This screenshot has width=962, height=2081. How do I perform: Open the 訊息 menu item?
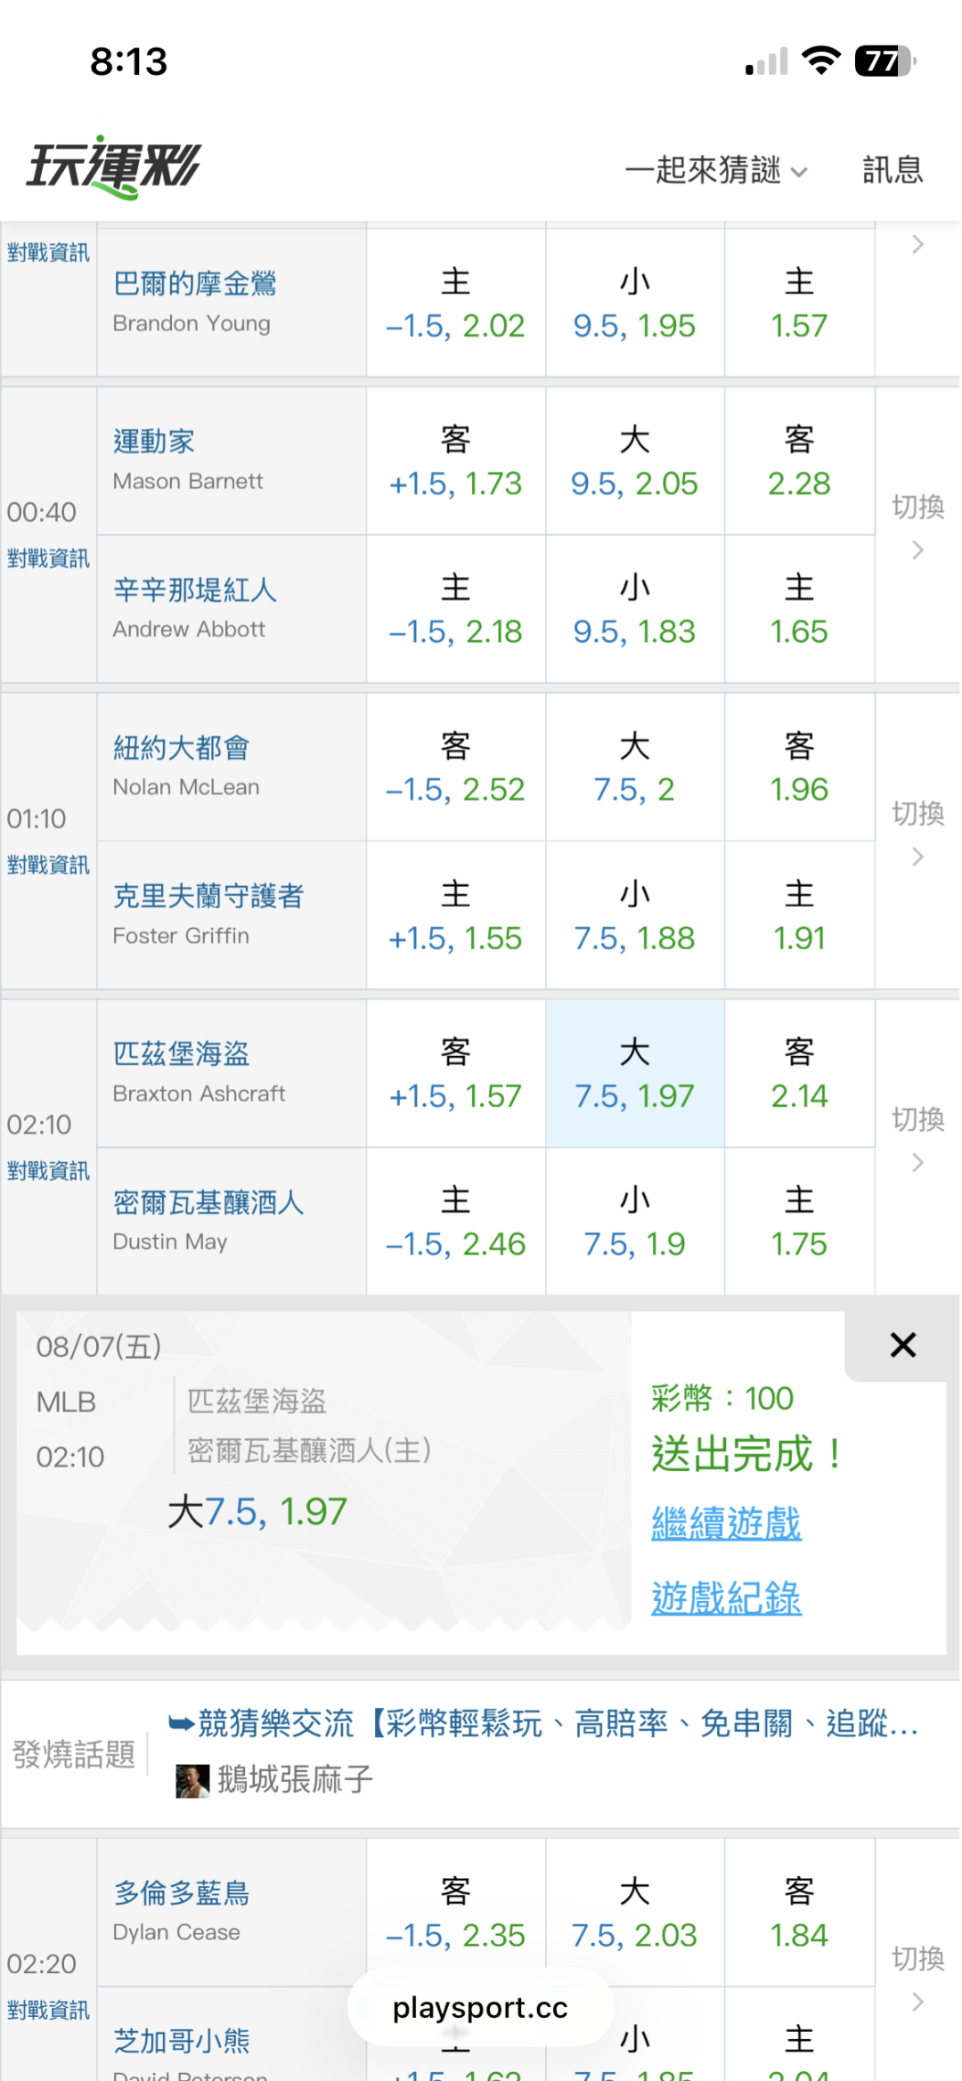(x=893, y=169)
